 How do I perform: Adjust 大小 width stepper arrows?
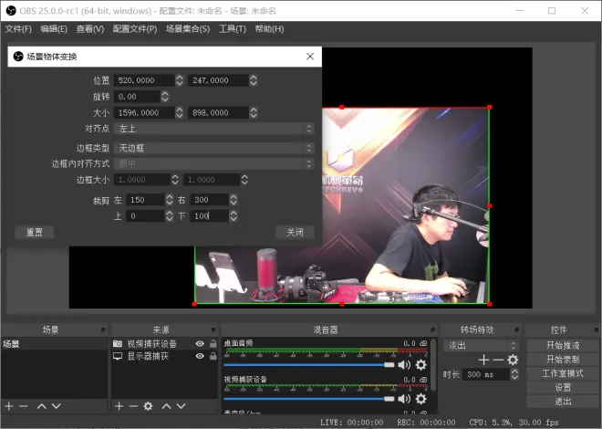(x=180, y=112)
